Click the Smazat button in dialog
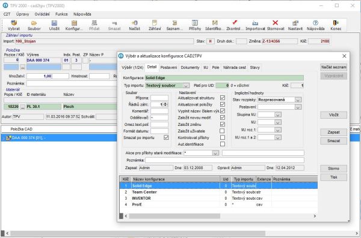 (333, 141)
